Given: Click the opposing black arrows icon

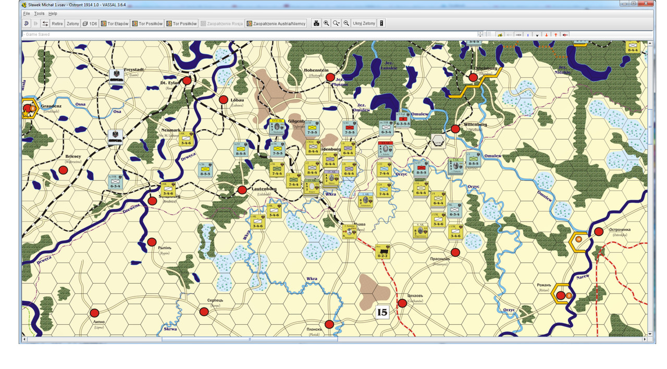Looking at the screenshot, I should (x=518, y=35).
